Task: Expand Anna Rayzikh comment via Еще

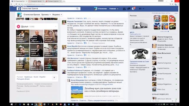Action: pyautogui.click(x=111, y=53)
